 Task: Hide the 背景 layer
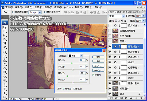[110, 94]
